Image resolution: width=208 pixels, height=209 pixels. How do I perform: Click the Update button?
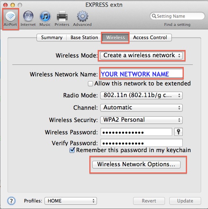click(x=185, y=201)
